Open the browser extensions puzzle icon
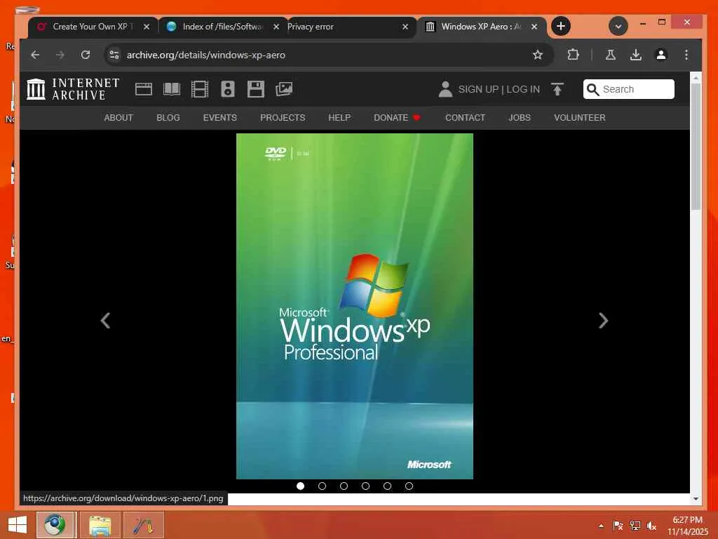Image resolution: width=718 pixels, height=539 pixels. (573, 55)
